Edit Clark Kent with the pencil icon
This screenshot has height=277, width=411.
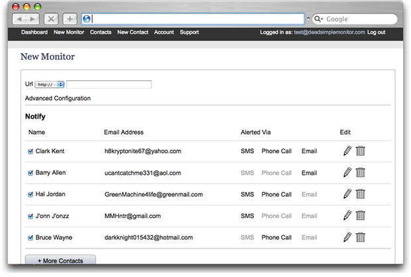point(347,150)
